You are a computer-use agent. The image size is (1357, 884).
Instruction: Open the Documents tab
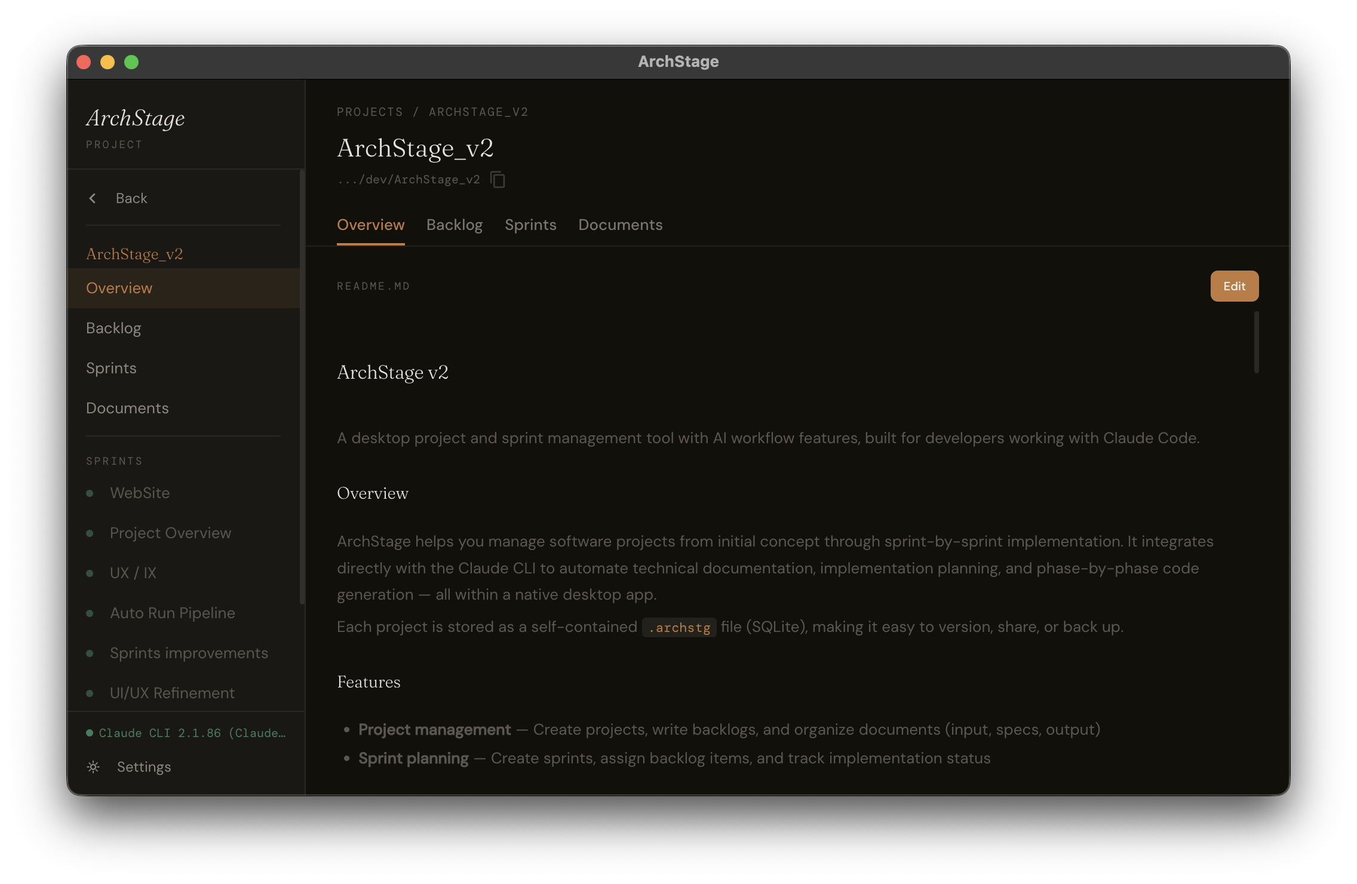(620, 225)
